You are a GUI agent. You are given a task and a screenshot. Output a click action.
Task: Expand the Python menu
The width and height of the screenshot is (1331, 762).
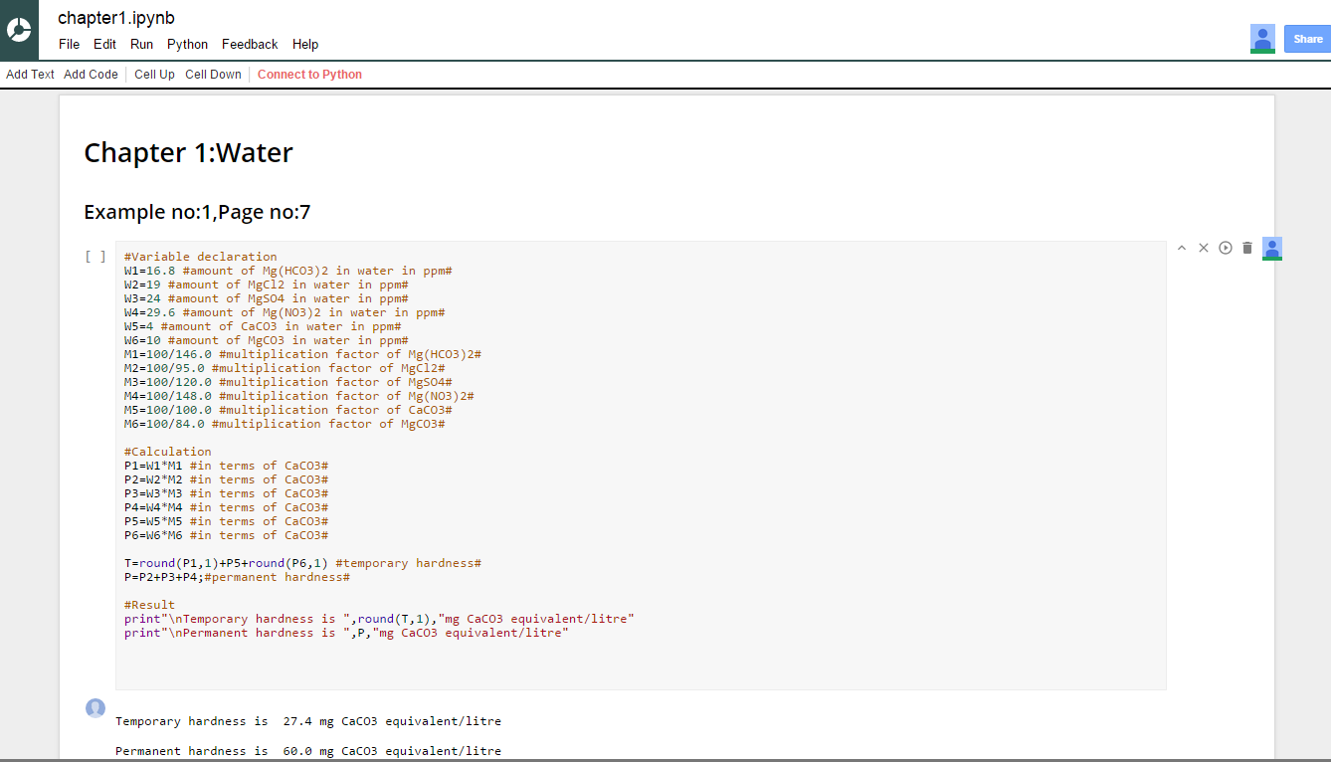[187, 44]
